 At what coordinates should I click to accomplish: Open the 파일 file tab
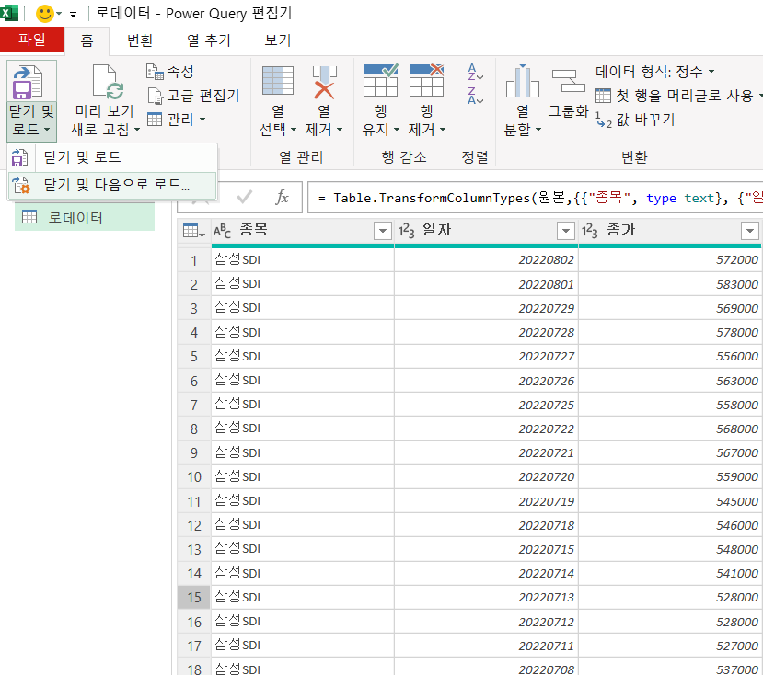coord(32,40)
